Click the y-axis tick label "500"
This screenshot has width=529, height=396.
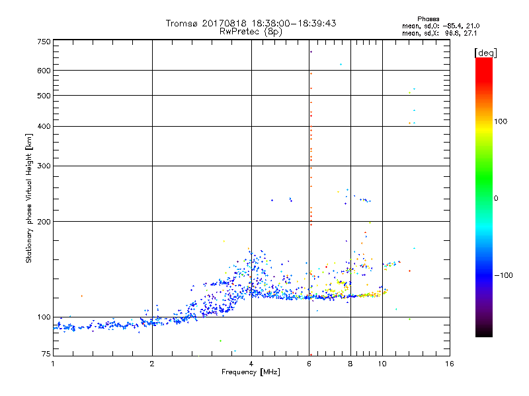44,96
